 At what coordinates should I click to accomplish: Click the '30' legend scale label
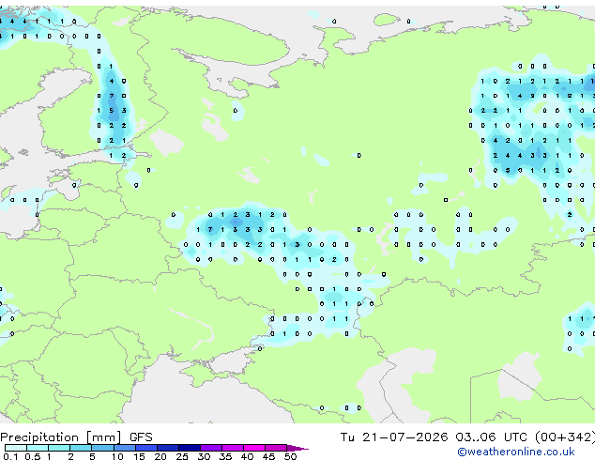(x=204, y=456)
